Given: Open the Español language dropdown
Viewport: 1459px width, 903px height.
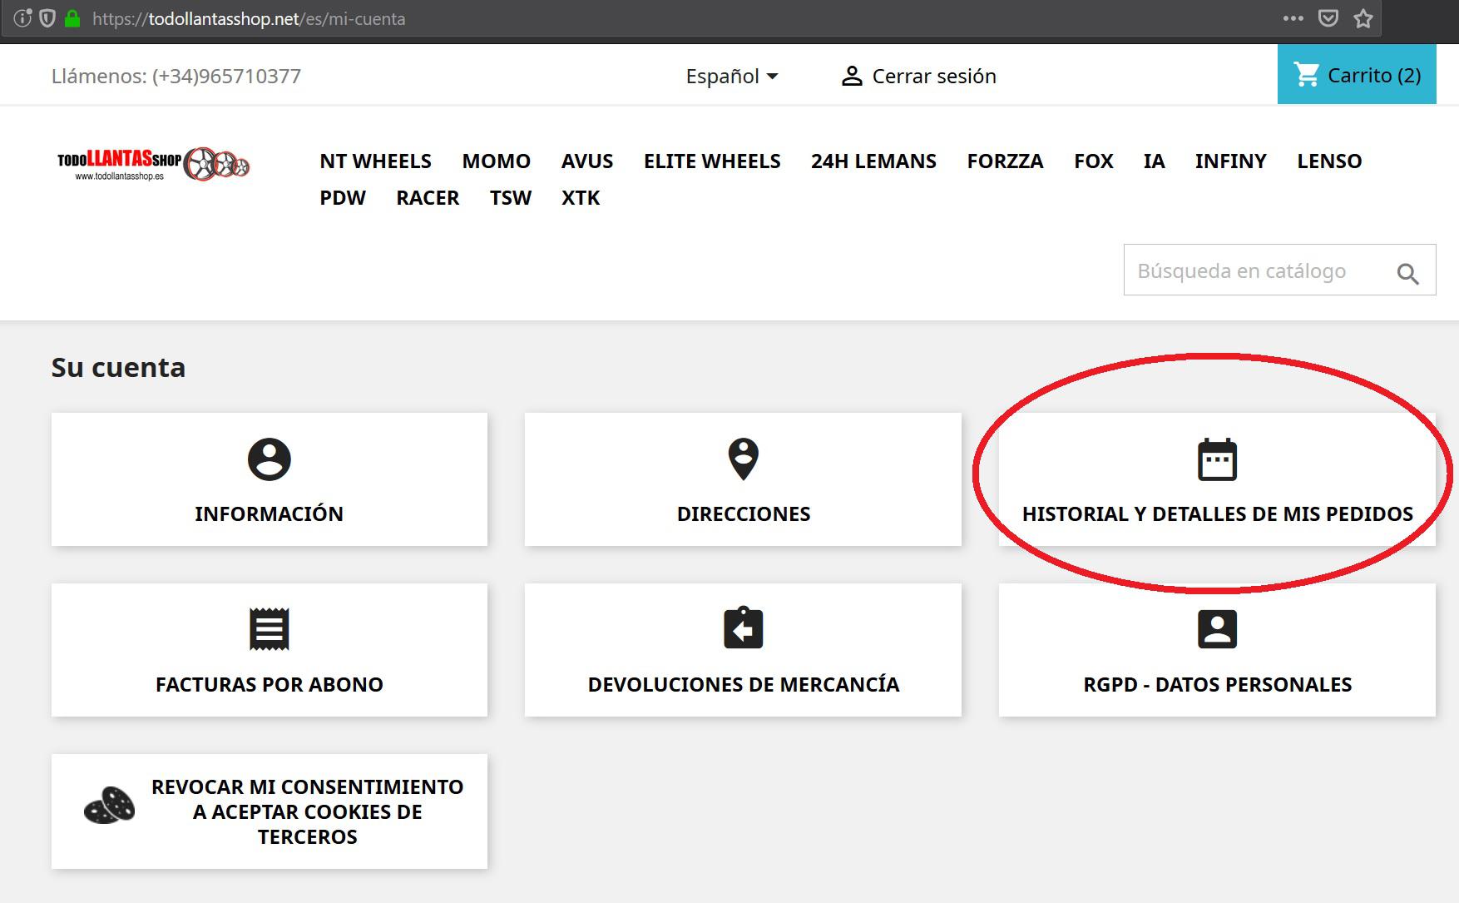Looking at the screenshot, I should coord(732,75).
